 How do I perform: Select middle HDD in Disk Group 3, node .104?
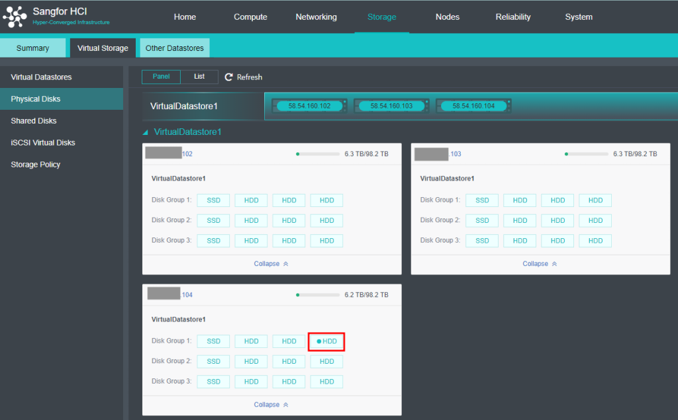289,382
